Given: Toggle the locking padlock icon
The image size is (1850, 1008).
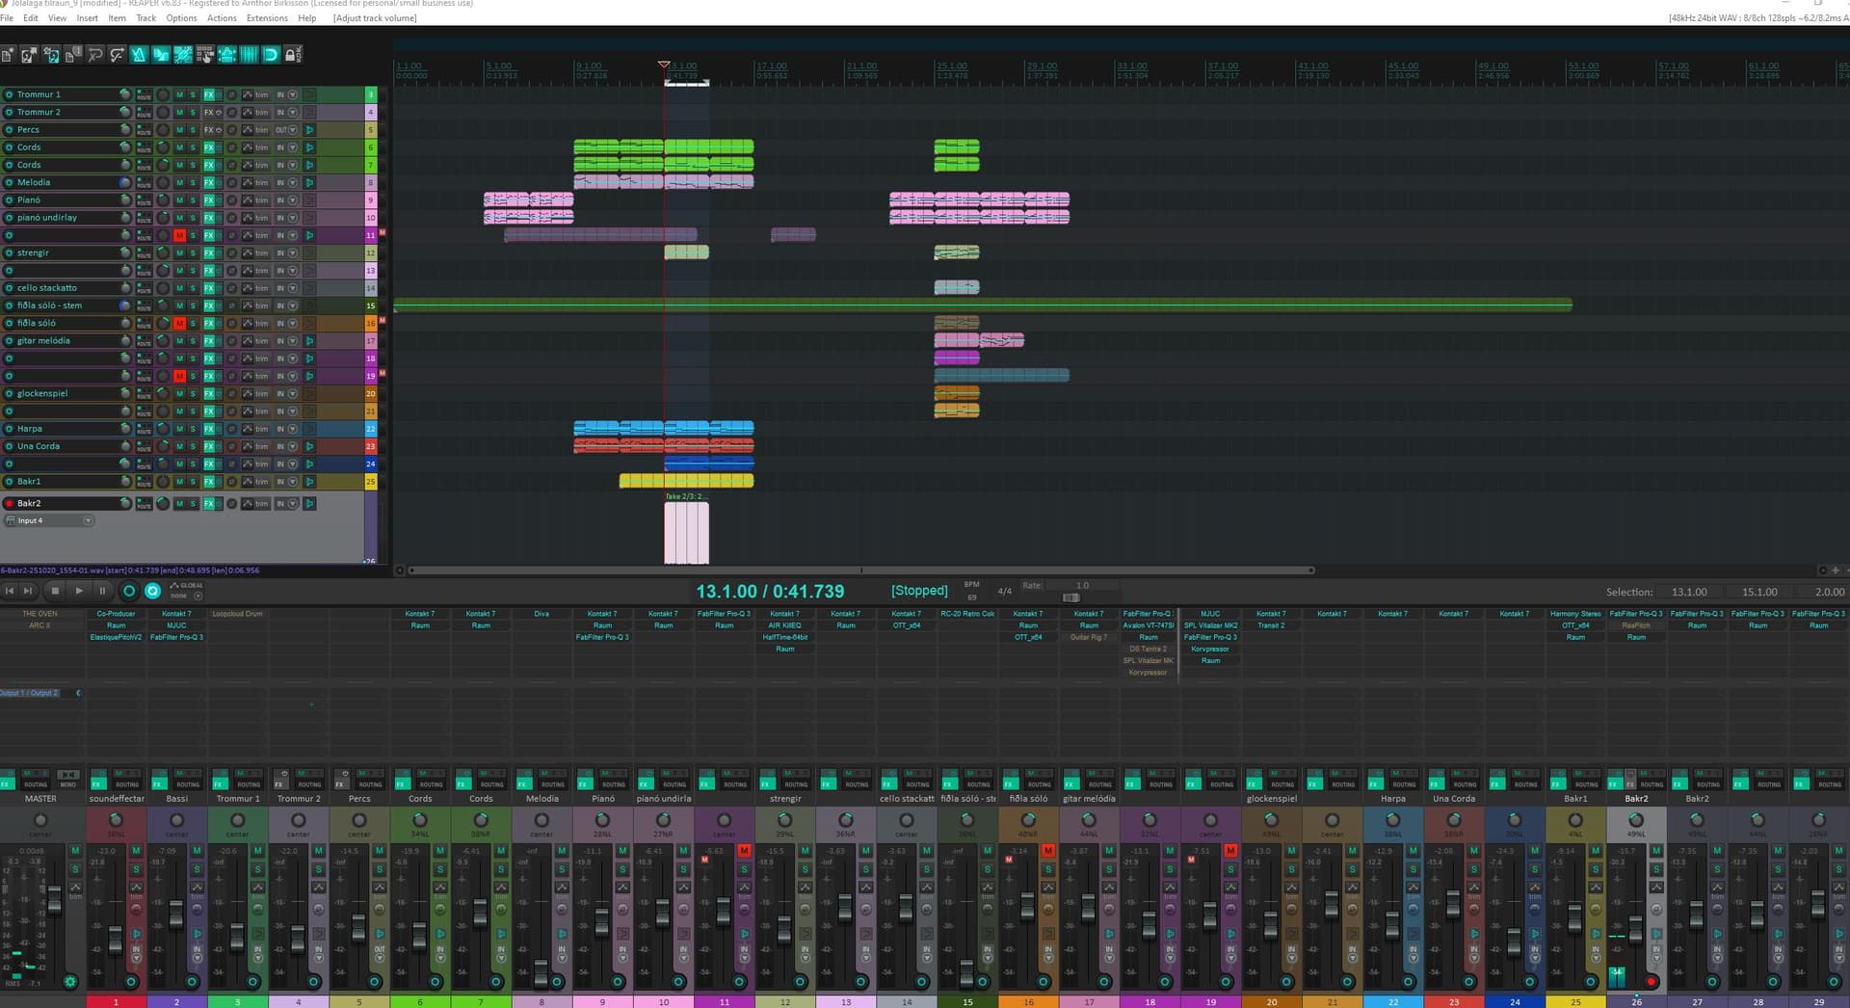Looking at the screenshot, I should [x=289, y=55].
